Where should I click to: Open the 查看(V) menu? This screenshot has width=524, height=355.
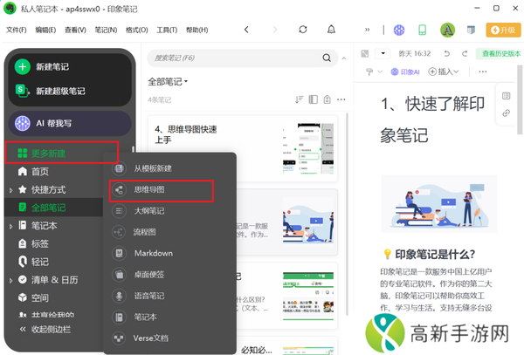[x=75, y=30]
